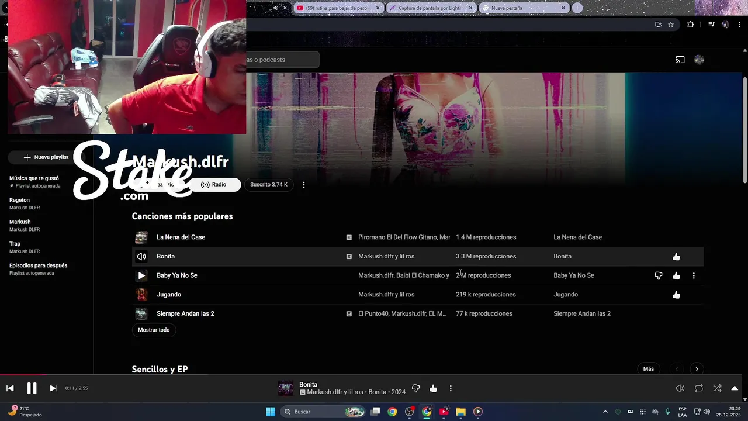Toggle shuffle in the player bar
Image resolution: width=748 pixels, height=421 pixels.
pyautogui.click(x=717, y=388)
